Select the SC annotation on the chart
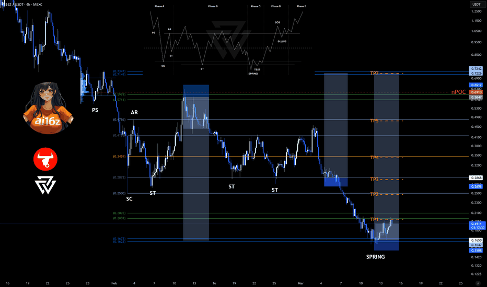The height and width of the screenshot is (287, 487). click(x=129, y=199)
